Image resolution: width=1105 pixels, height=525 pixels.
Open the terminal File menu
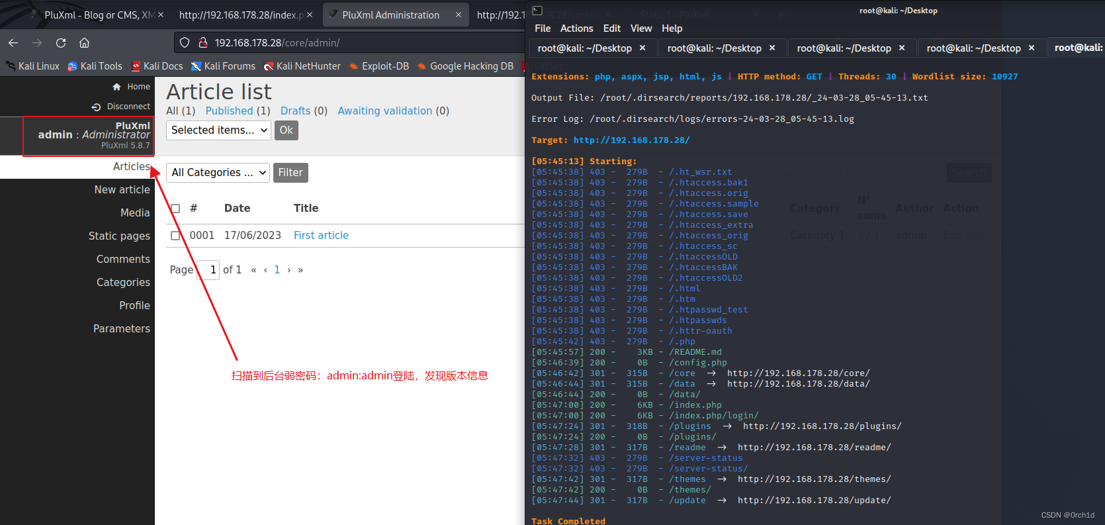(x=543, y=28)
